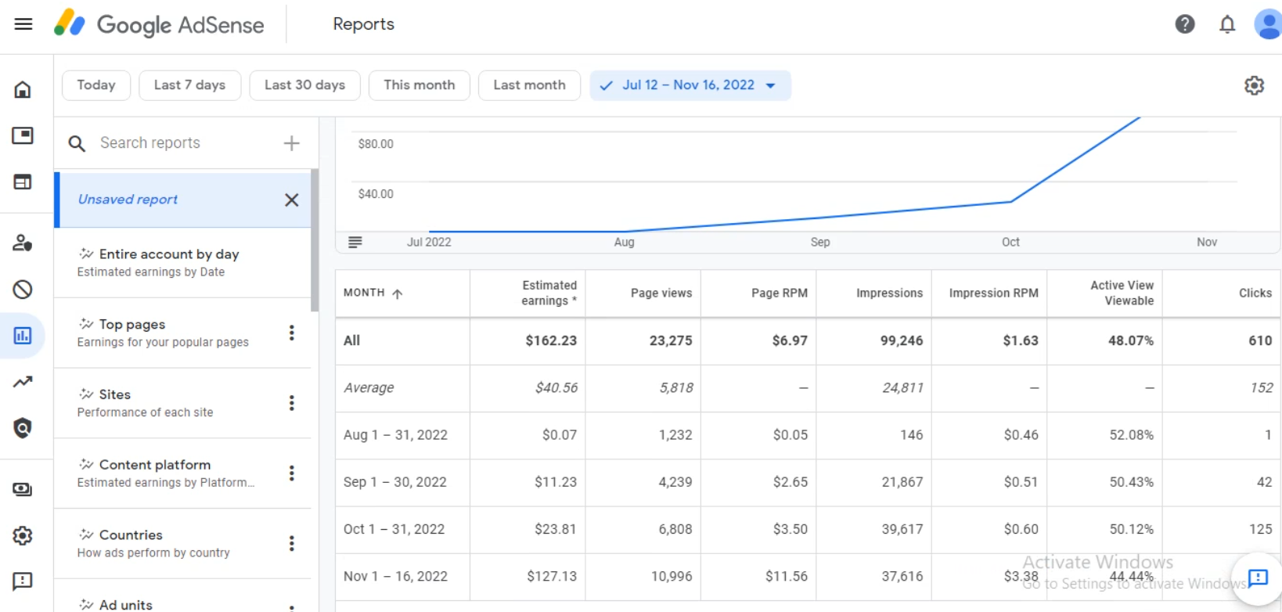The image size is (1282, 612).
Task: Toggle chart legend list icon
Action: pos(355,242)
